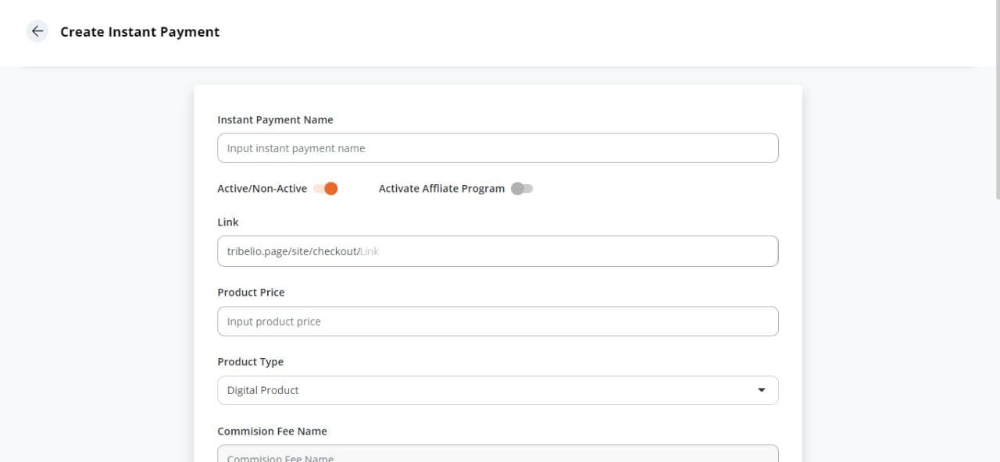1000x462 pixels.
Task: Click the Active/Non-Active label text
Action: point(262,189)
